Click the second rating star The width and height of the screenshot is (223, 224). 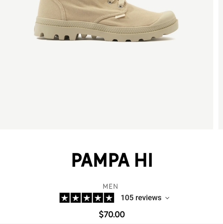pyautogui.click(x=75, y=198)
